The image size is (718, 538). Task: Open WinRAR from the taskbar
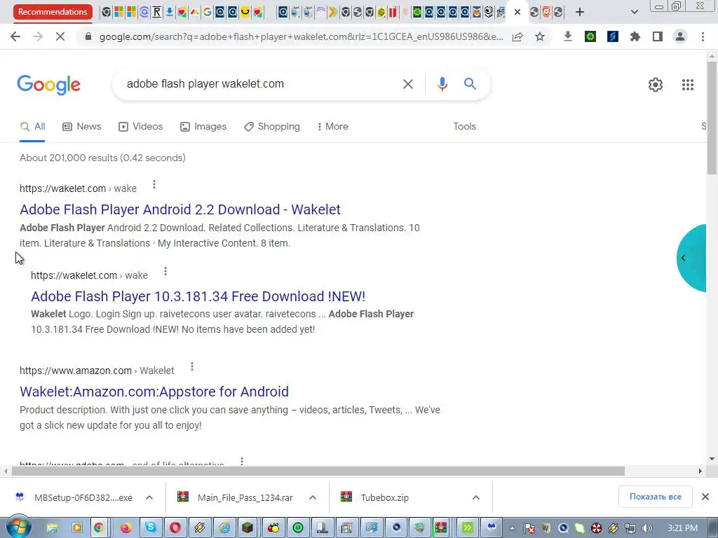pos(441,528)
